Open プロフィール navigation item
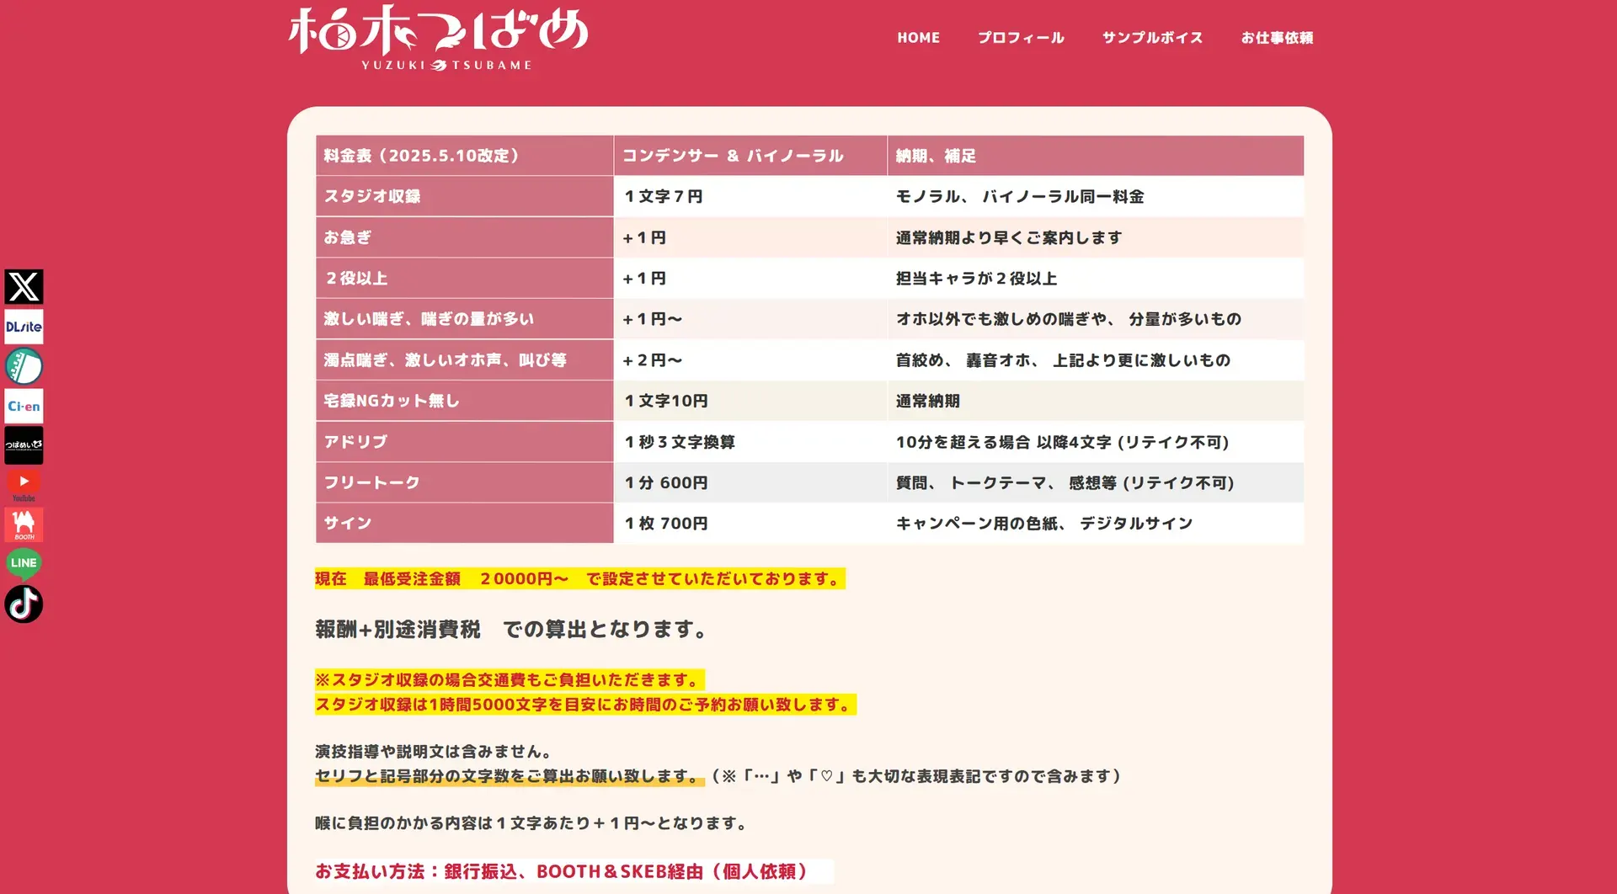Image resolution: width=1617 pixels, height=894 pixels. pyautogui.click(x=1021, y=38)
